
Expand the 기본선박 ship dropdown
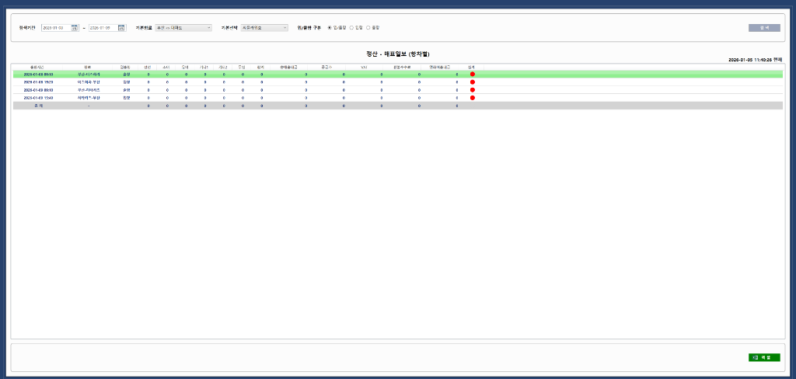point(264,27)
